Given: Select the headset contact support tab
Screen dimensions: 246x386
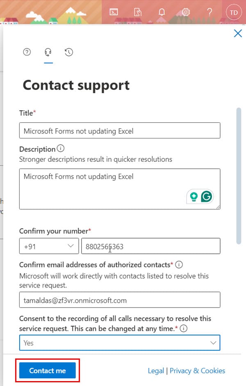Looking at the screenshot, I should point(48,52).
